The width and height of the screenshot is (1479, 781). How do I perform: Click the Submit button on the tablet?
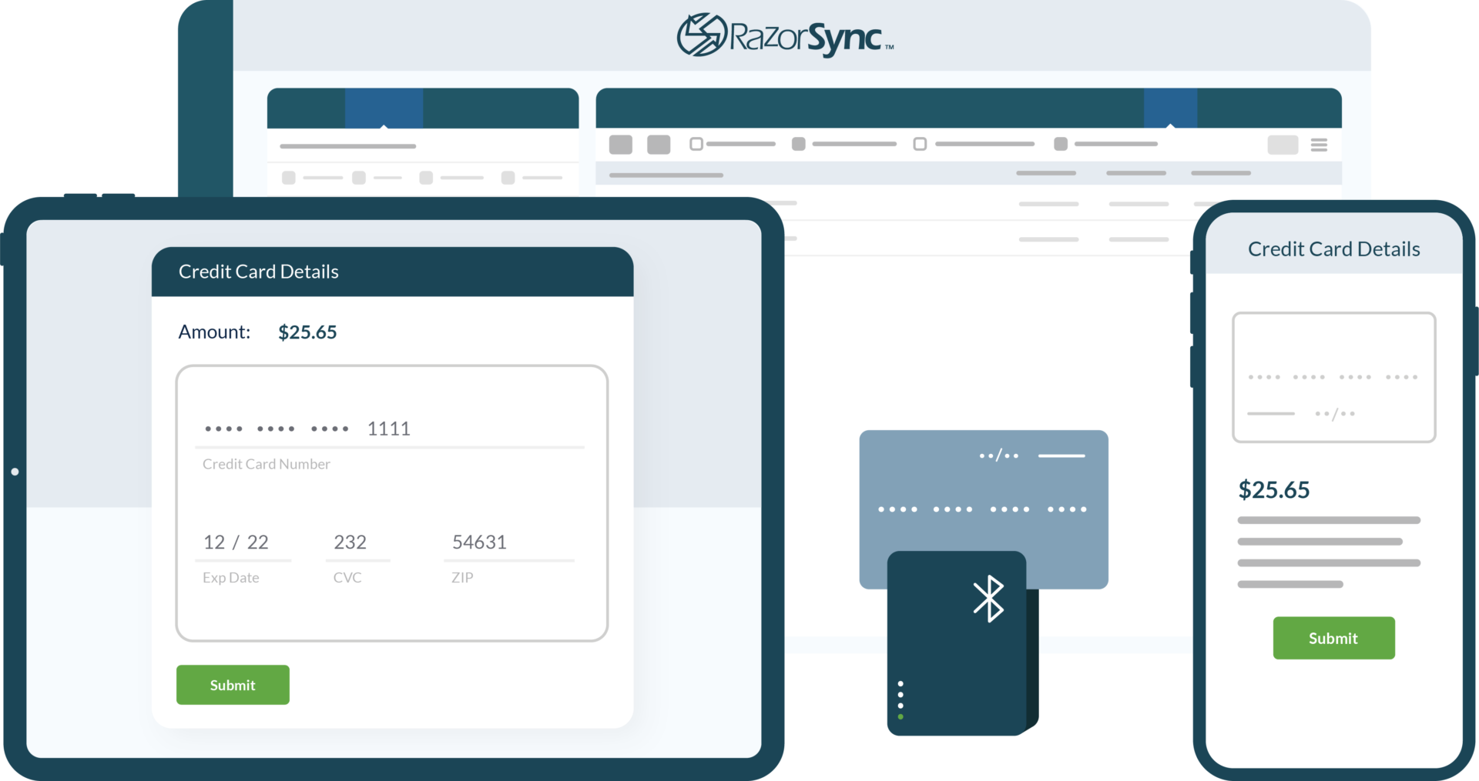point(233,685)
